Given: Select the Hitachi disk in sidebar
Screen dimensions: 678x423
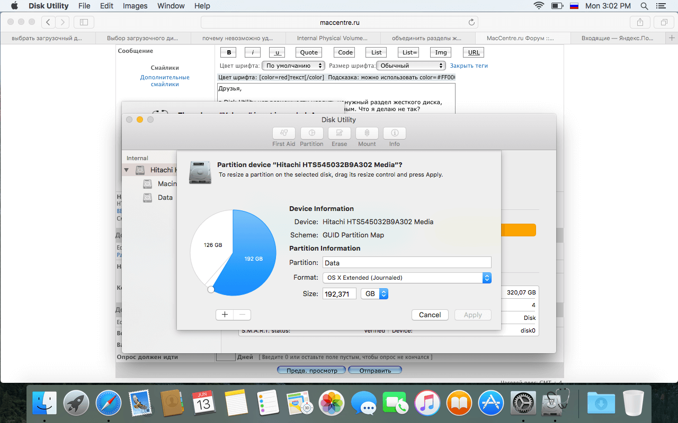Looking at the screenshot, I should pos(150,170).
